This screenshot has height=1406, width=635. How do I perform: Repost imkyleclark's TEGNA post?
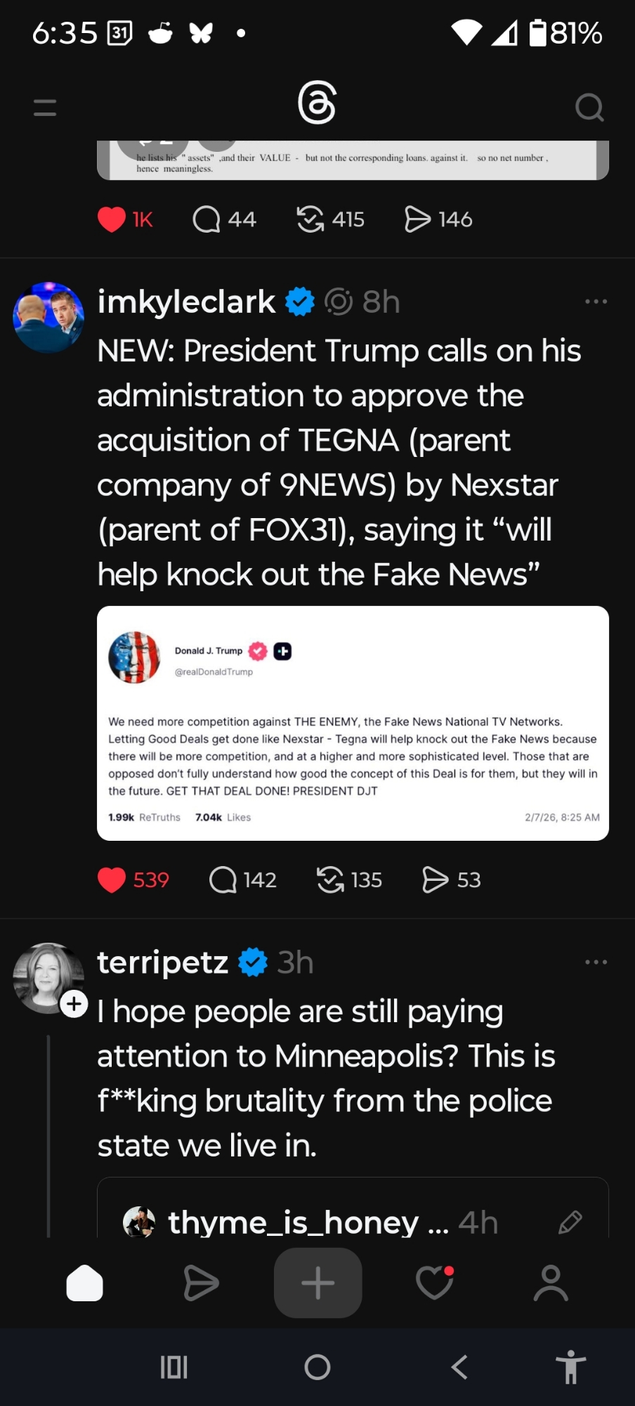330,879
